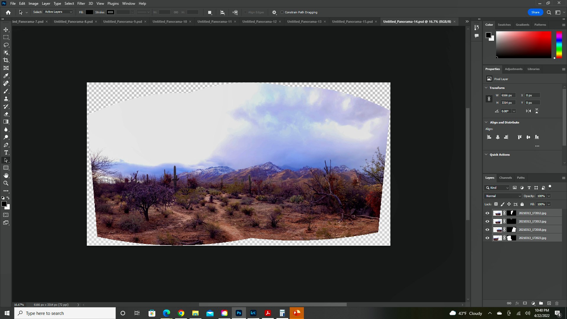567x319 pixels.
Task: Pick the Horizontal Type tool
Action: point(6,152)
